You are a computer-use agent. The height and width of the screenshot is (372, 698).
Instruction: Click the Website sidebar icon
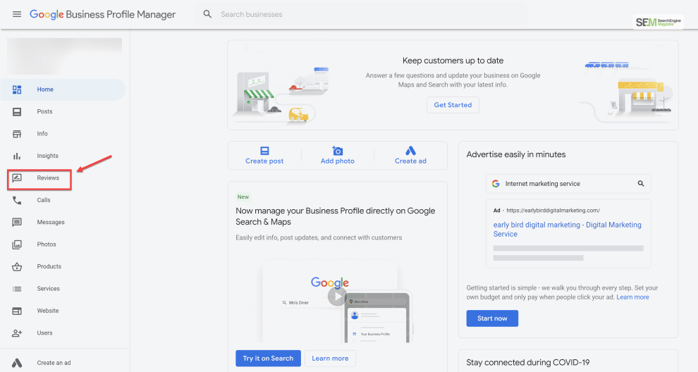[17, 311]
